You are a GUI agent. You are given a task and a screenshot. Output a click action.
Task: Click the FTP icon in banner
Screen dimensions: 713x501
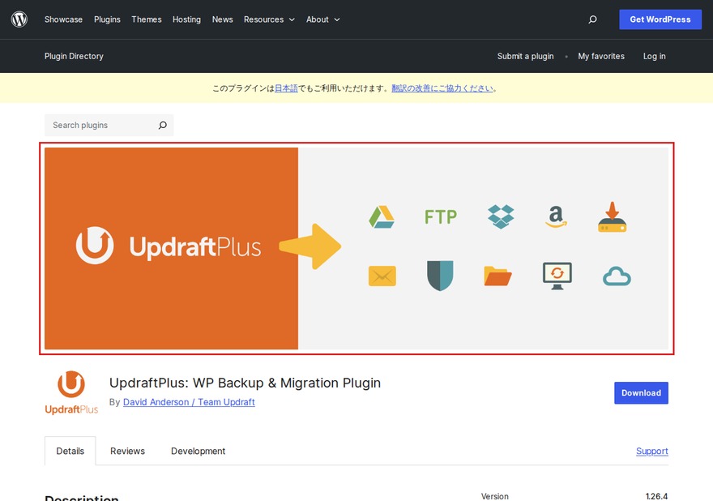tap(440, 216)
